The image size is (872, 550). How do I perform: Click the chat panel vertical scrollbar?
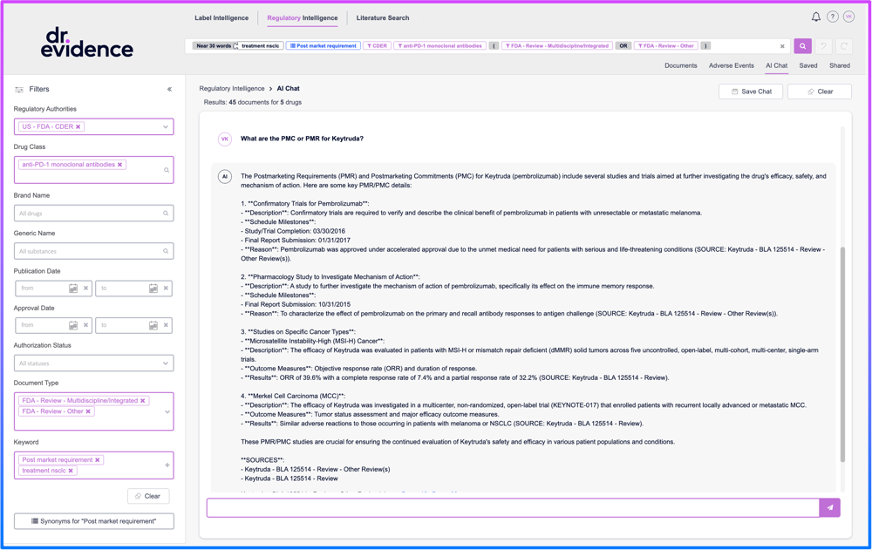click(x=842, y=354)
